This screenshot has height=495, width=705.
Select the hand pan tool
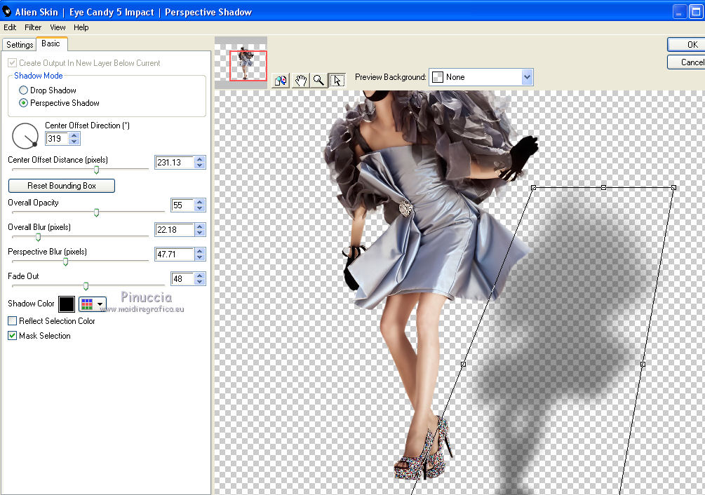click(300, 81)
